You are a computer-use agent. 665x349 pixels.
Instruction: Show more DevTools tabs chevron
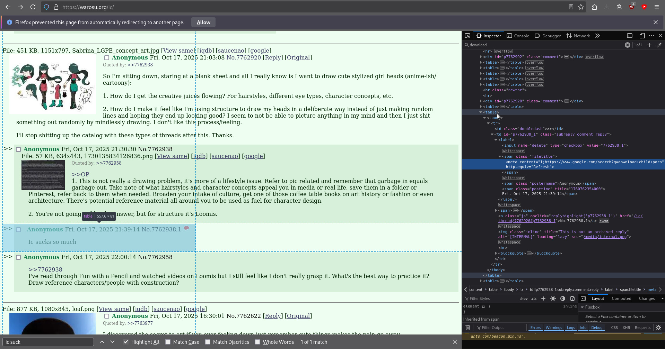click(597, 36)
